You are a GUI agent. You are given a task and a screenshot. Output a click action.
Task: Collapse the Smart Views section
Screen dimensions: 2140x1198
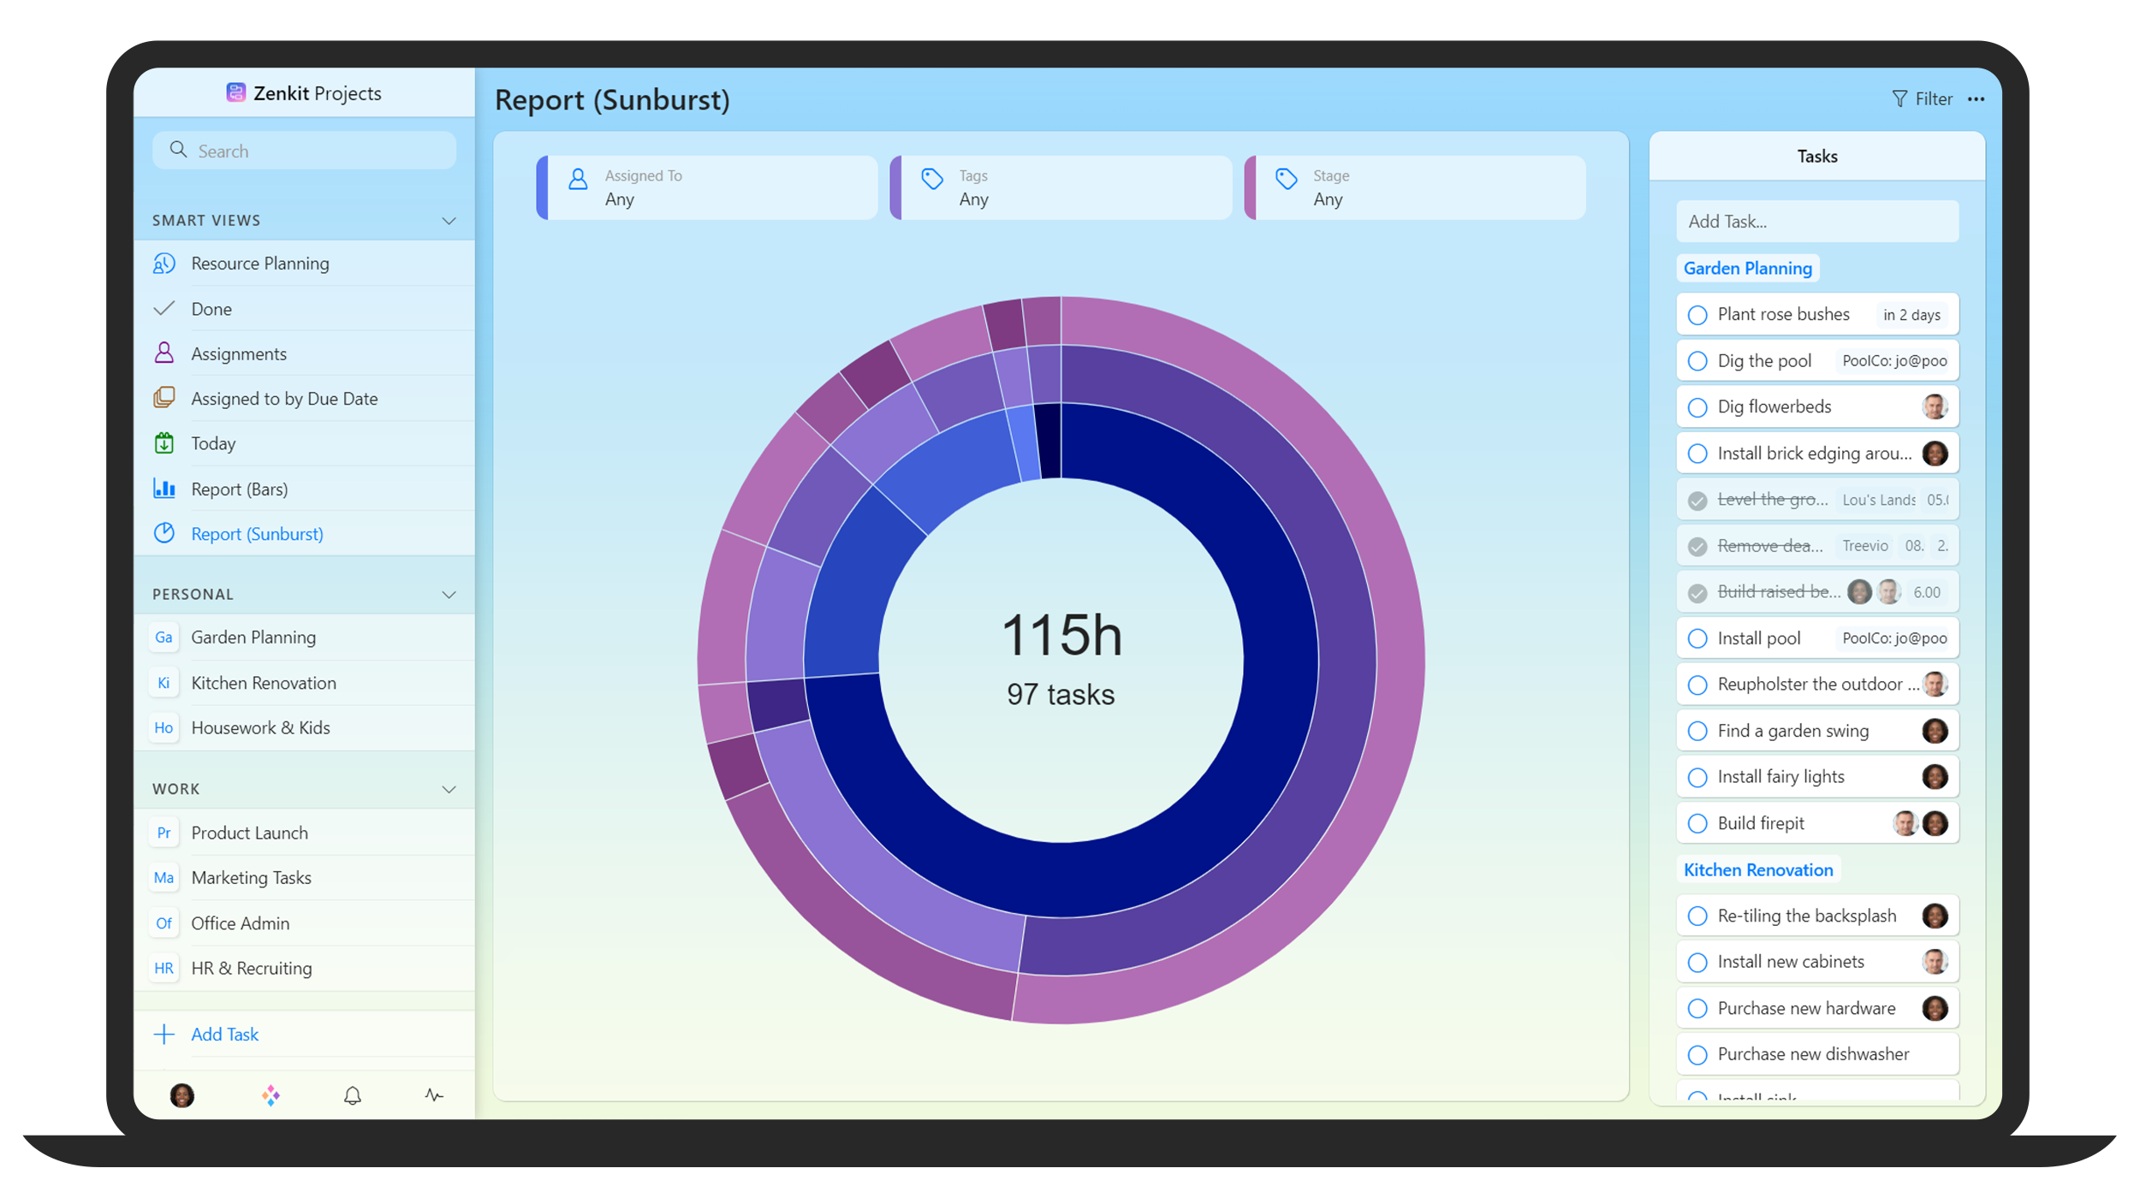[x=449, y=221]
